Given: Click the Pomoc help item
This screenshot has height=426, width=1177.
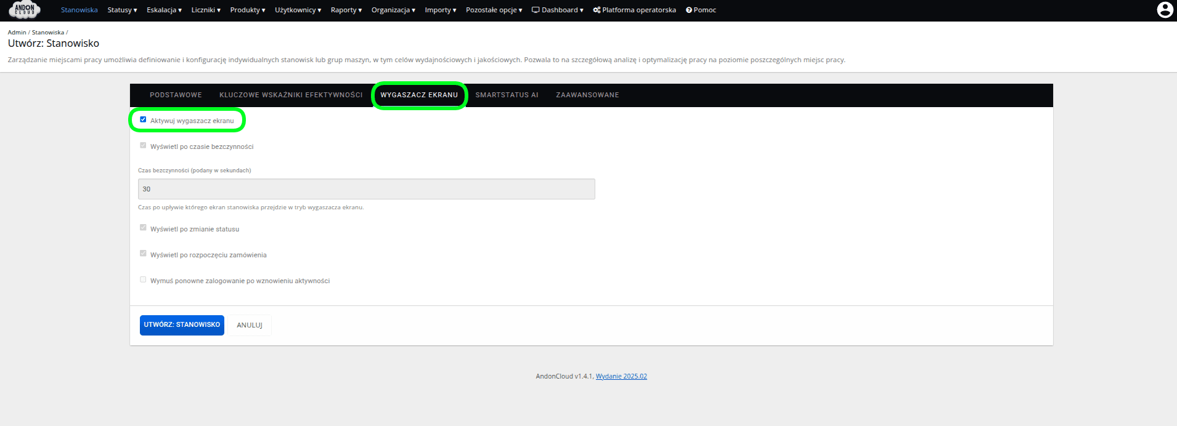Looking at the screenshot, I should [701, 10].
